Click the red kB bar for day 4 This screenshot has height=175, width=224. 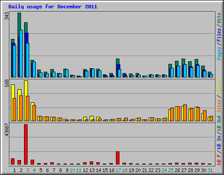(x=32, y=162)
